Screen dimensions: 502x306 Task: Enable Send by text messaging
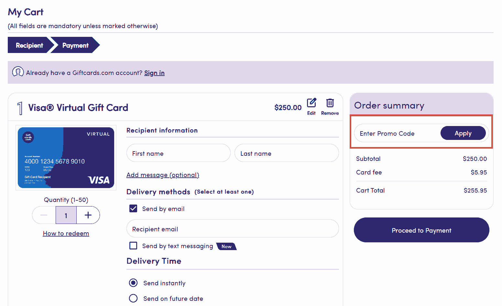133,246
